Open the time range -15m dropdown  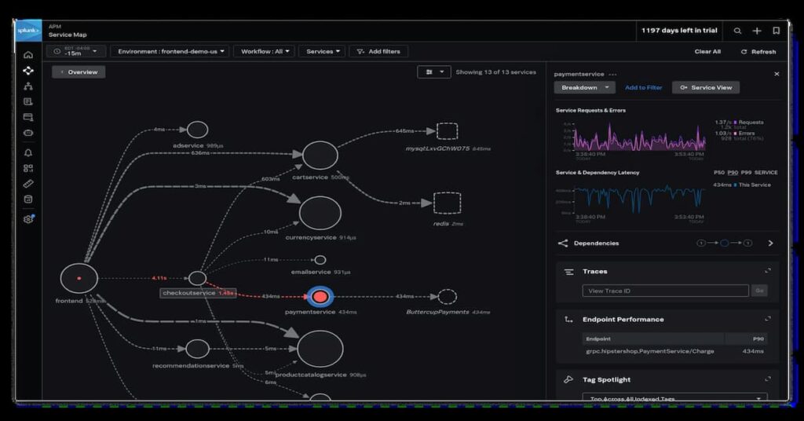[76, 51]
